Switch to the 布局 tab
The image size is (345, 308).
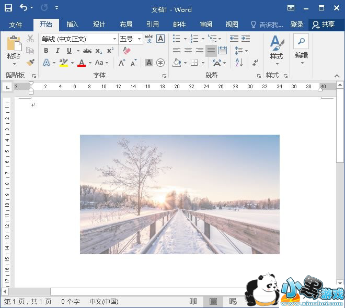coord(126,25)
